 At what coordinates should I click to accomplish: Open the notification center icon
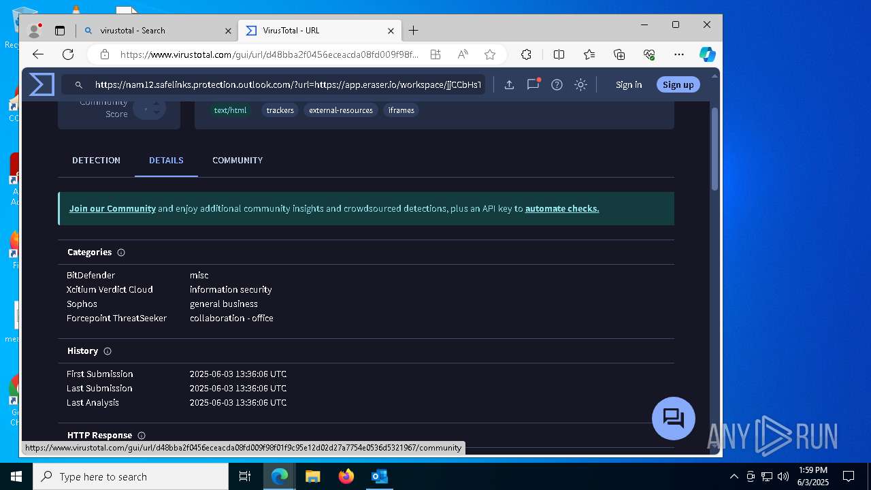click(849, 476)
